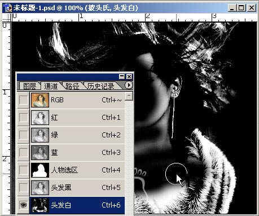Toggle visibility of the 红 (Red) channel
This screenshot has height=216, width=259.
click(23, 118)
